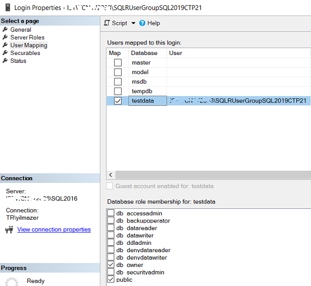Viewport: 311px width, 286px height.
Task: Open the General page
Action: [x=21, y=30]
